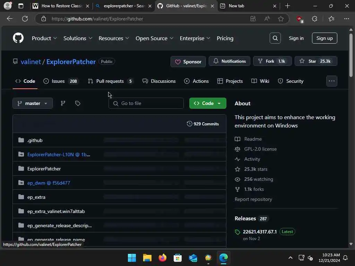This screenshot has width=355, height=266.
Task: Launch Firefox from taskbar
Action: [x=162, y=258]
